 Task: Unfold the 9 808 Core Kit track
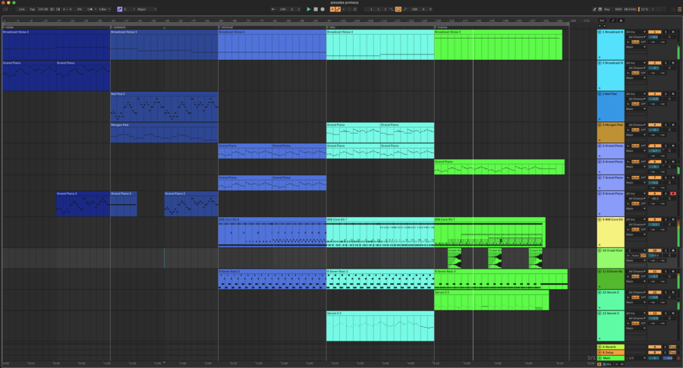pos(600,219)
